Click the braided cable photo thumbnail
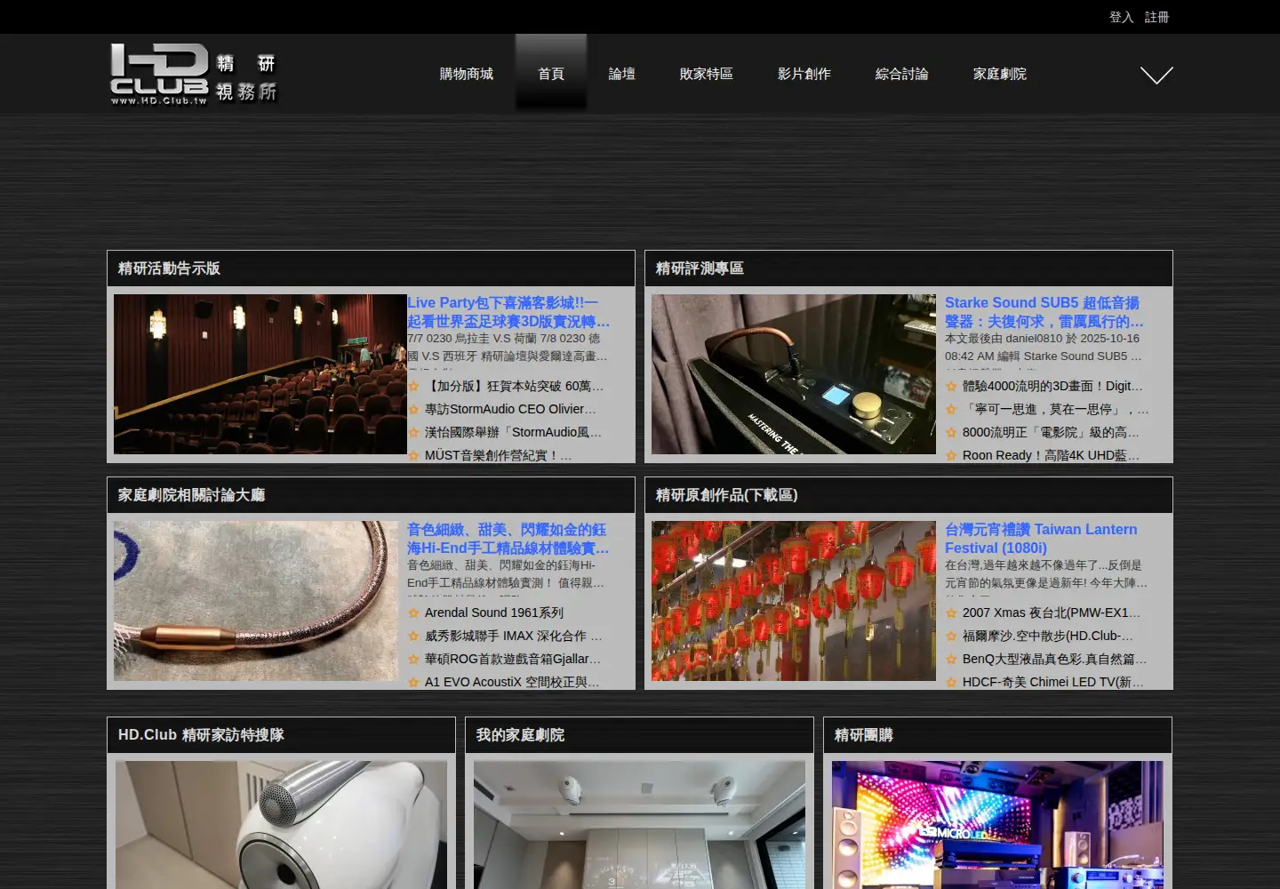The height and width of the screenshot is (889, 1280). click(256, 601)
